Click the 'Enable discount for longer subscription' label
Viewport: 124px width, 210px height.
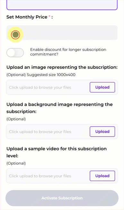(68, 52)
